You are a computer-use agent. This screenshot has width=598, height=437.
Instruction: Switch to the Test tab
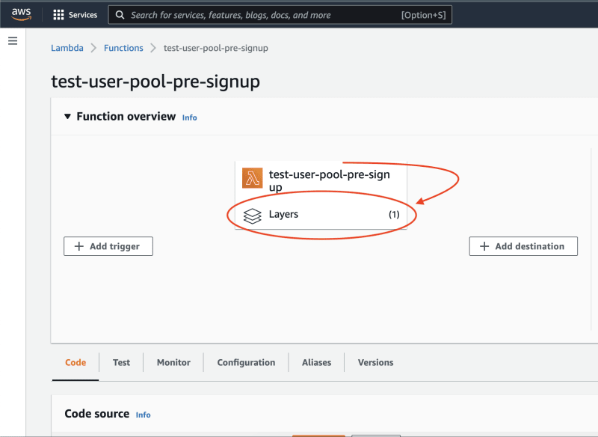coord(121,363)
